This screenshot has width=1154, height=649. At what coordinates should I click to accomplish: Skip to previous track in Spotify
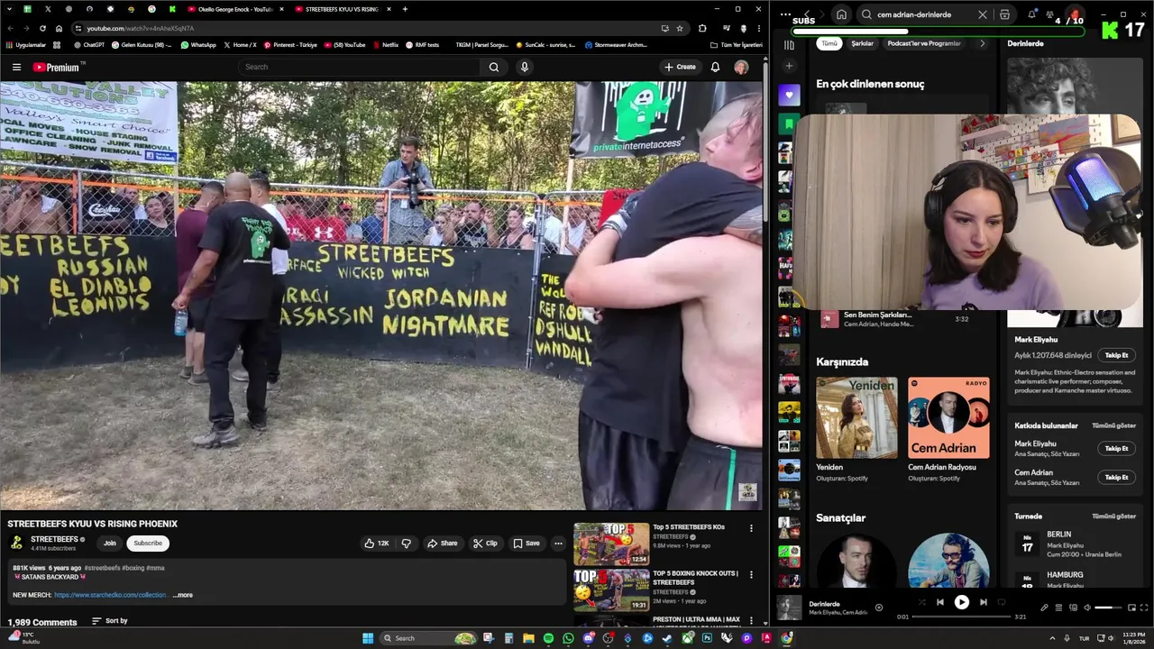[x=939, y=602]
